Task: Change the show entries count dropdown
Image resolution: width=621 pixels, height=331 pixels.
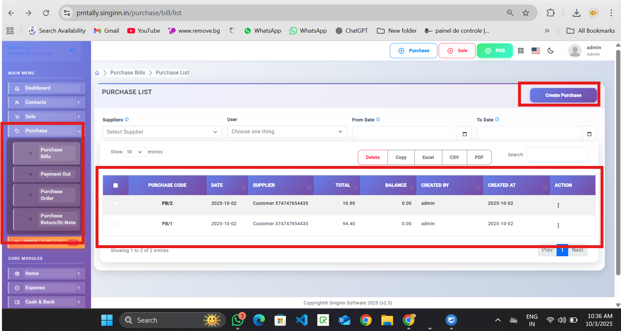Action: [135, 152]
